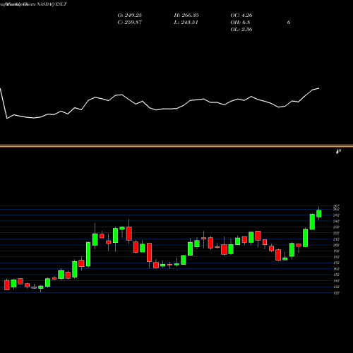353x353 pixels.
Task: Click the OC: 4.26 reading
Action: point(241,16)
